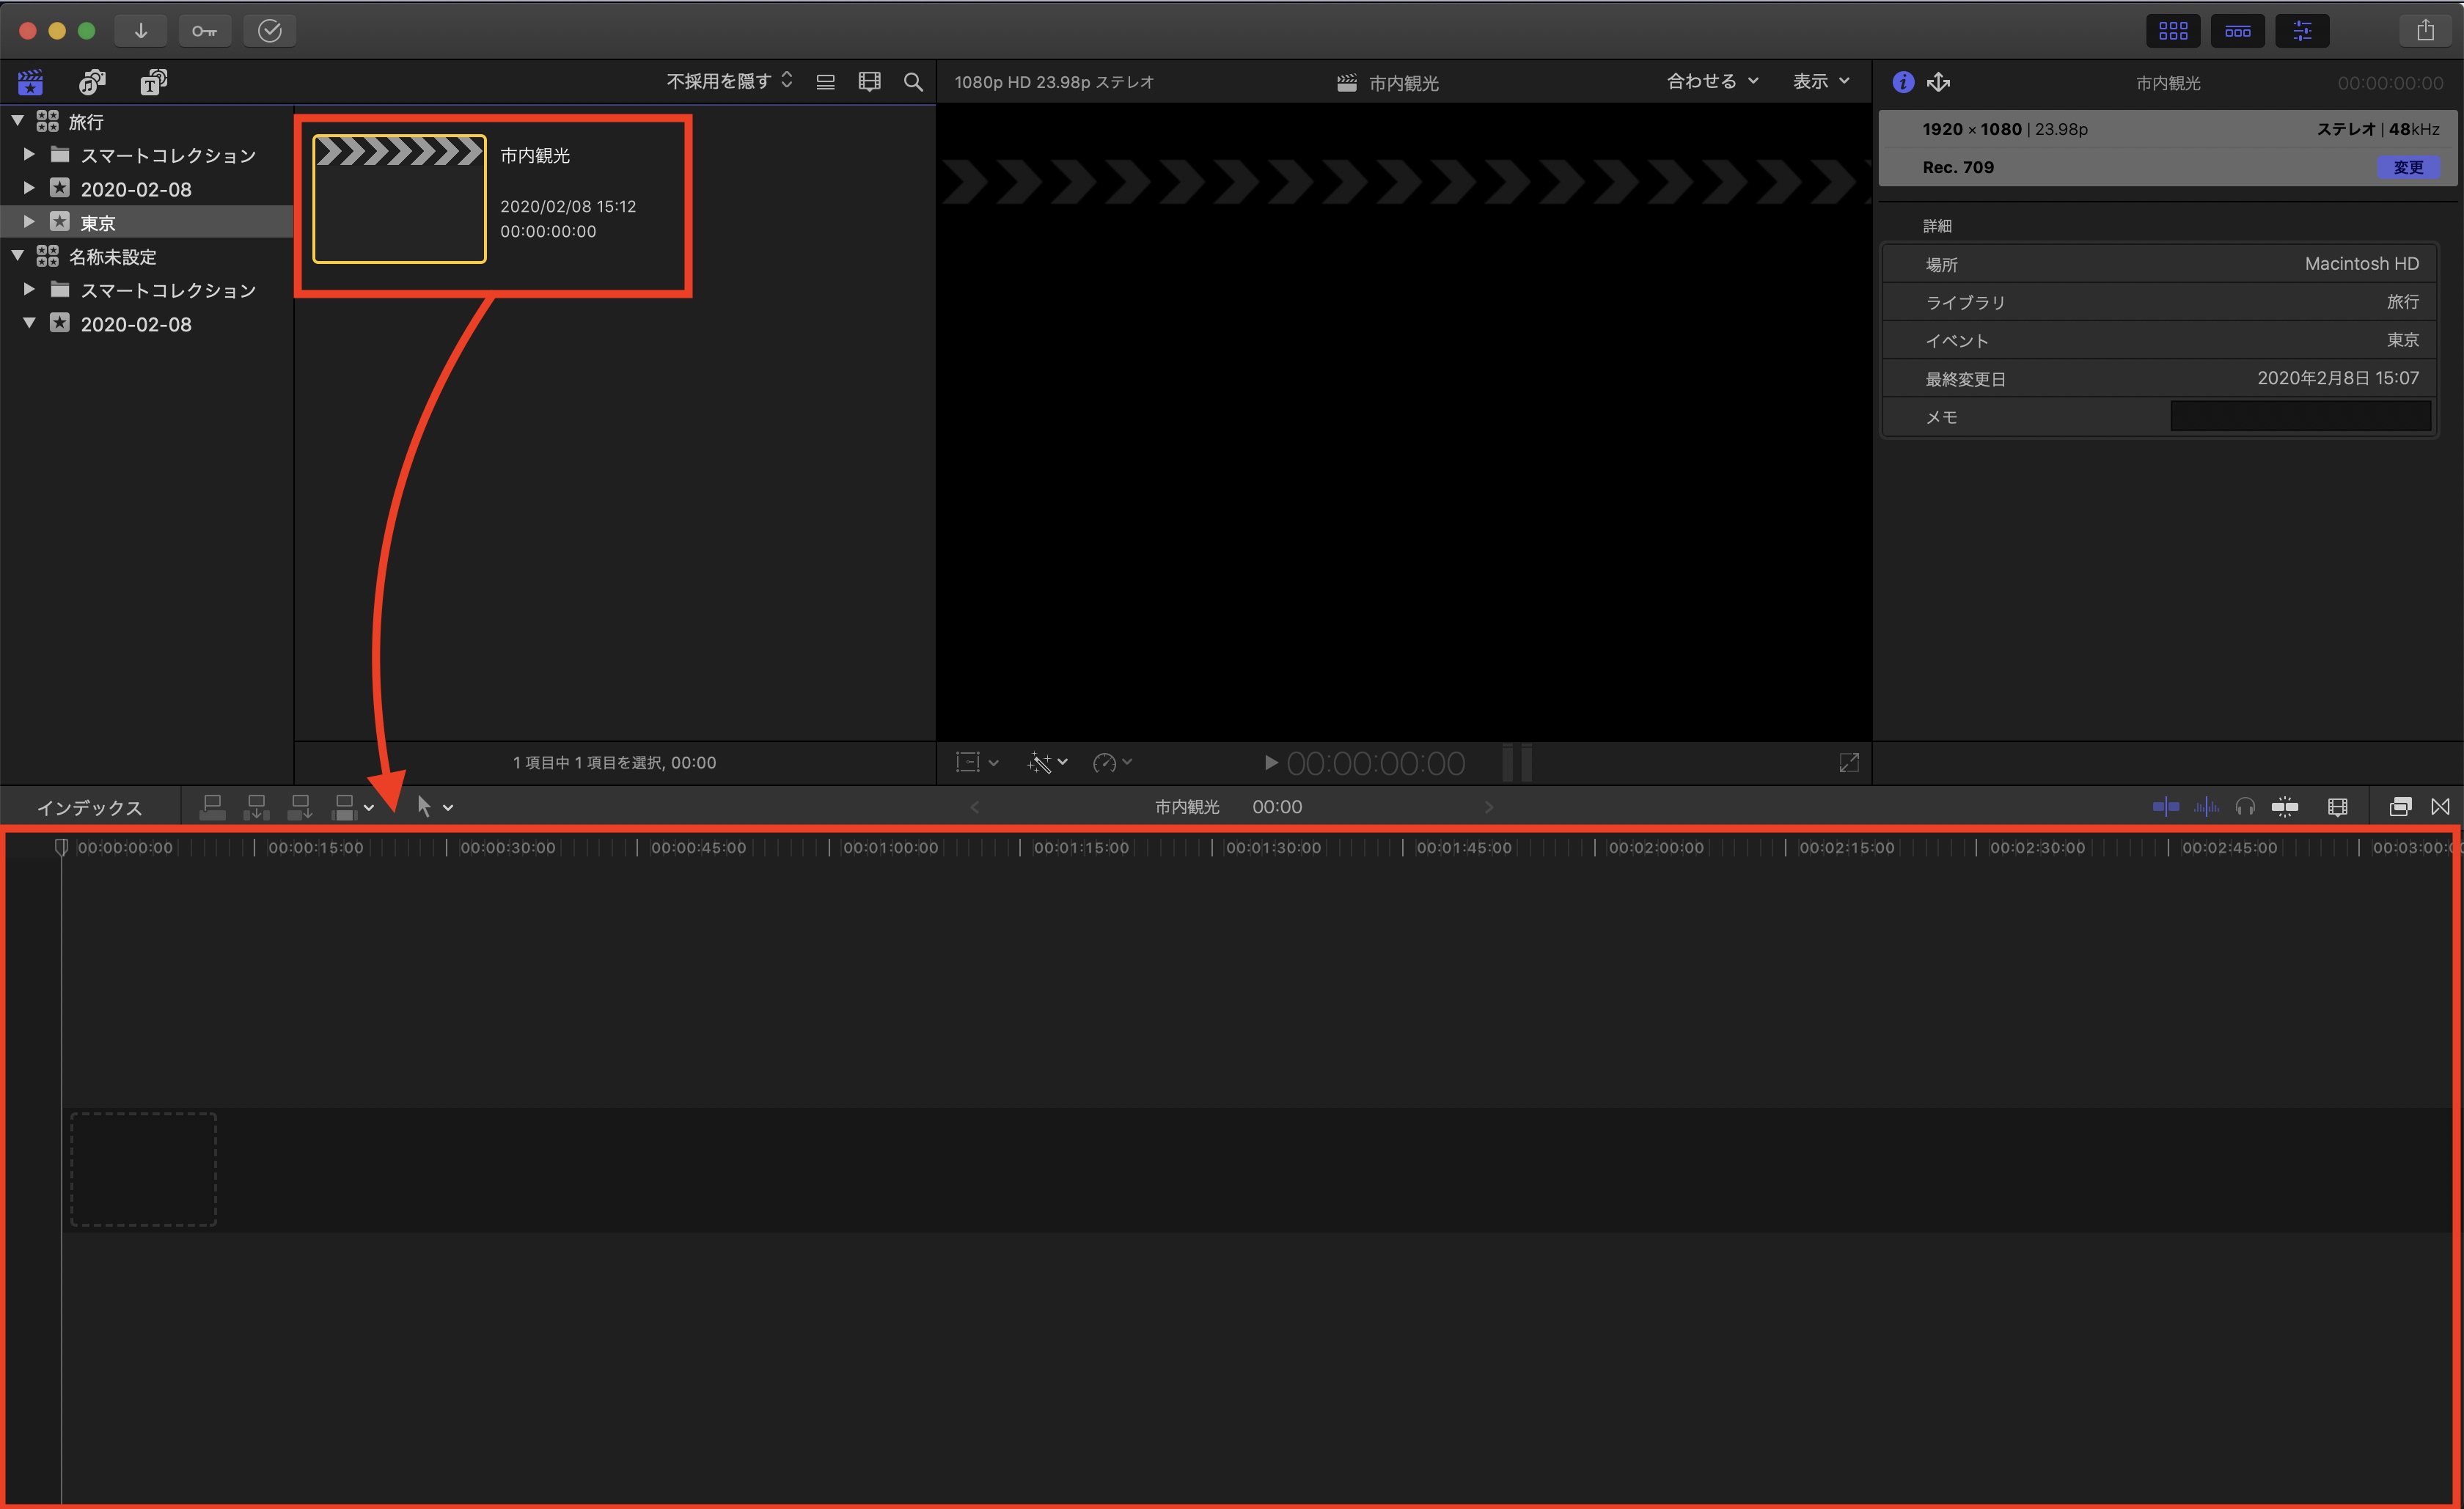This screenshot has width=2464, height=1509.
Task: Toggle snapping in the timeline toolbar
Action: 2284,807
